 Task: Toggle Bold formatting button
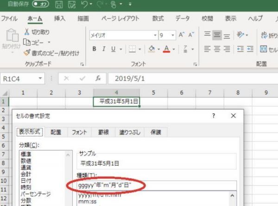tap(94, 49)
